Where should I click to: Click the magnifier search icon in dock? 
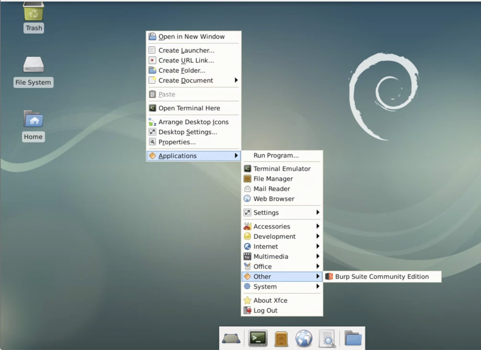pyautogui.click(x=327, y=339)
